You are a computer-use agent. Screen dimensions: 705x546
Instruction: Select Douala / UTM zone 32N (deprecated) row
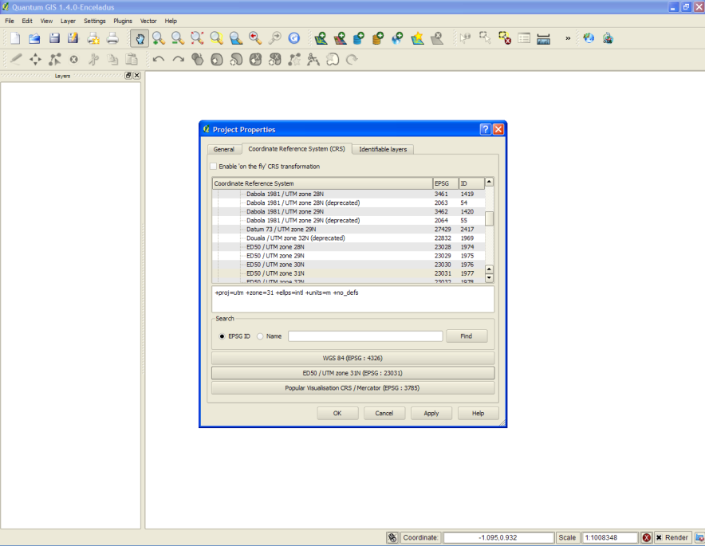(349, 238)
